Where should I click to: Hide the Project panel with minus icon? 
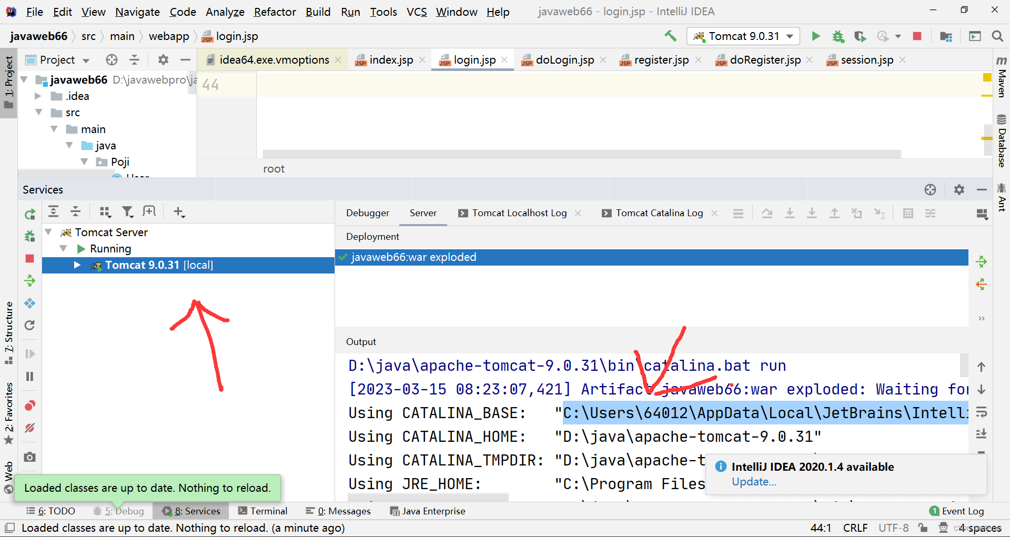click(x=185, y=60)
